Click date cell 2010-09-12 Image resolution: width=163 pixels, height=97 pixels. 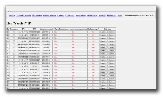[46, 32]
